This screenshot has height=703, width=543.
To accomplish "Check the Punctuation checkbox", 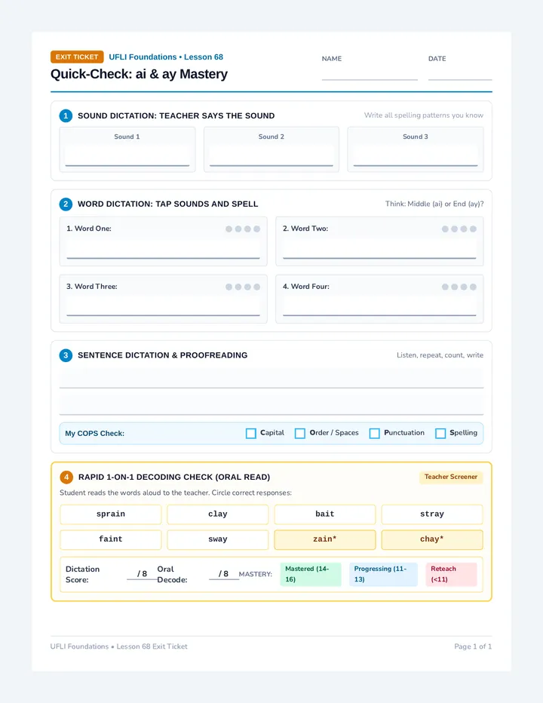I will pyautogui.click(x=374, y=433).
